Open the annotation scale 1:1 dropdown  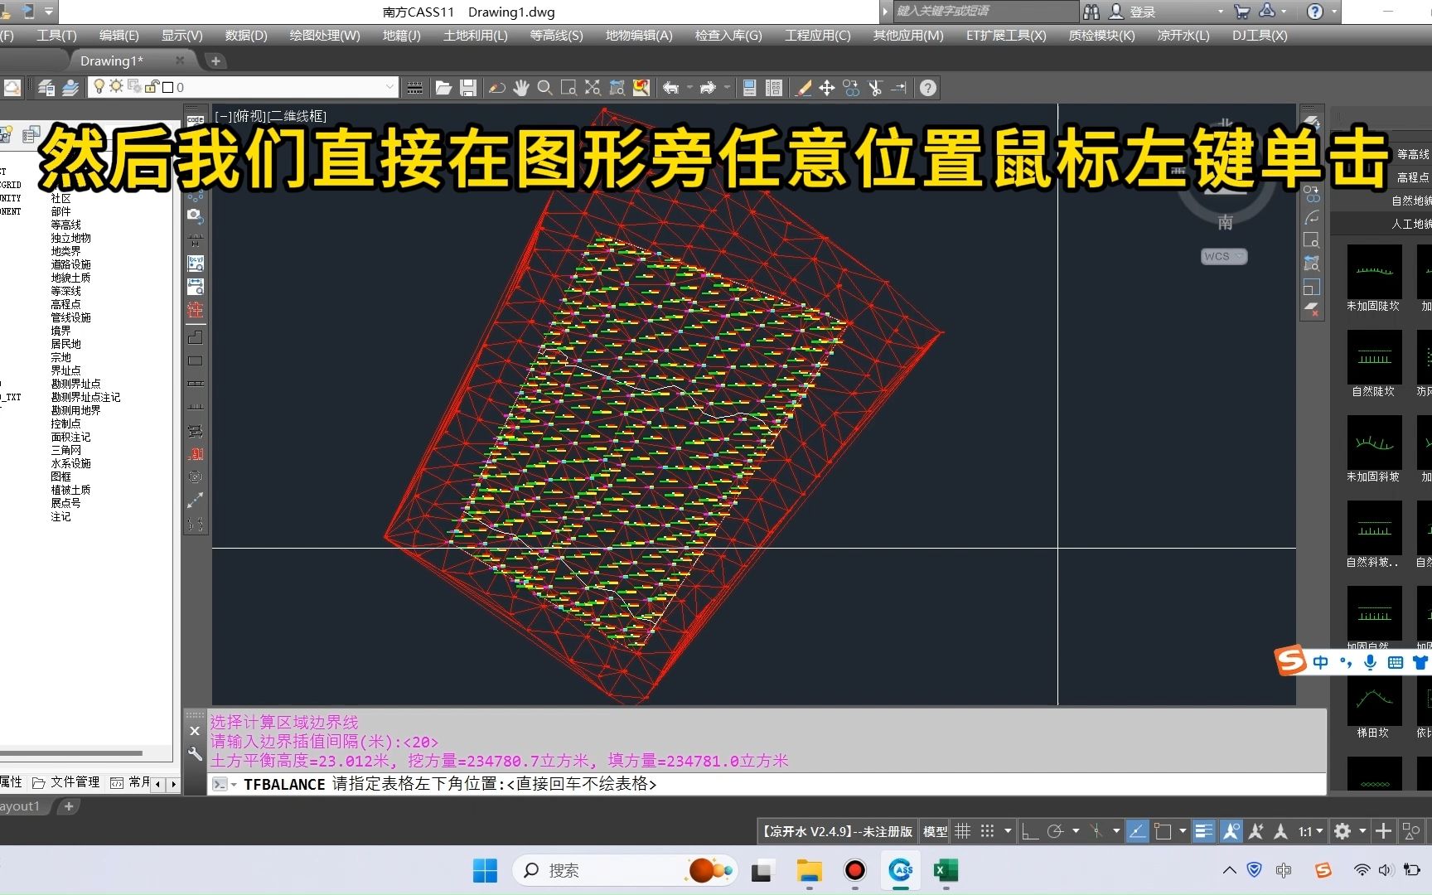pos(1310,831)
